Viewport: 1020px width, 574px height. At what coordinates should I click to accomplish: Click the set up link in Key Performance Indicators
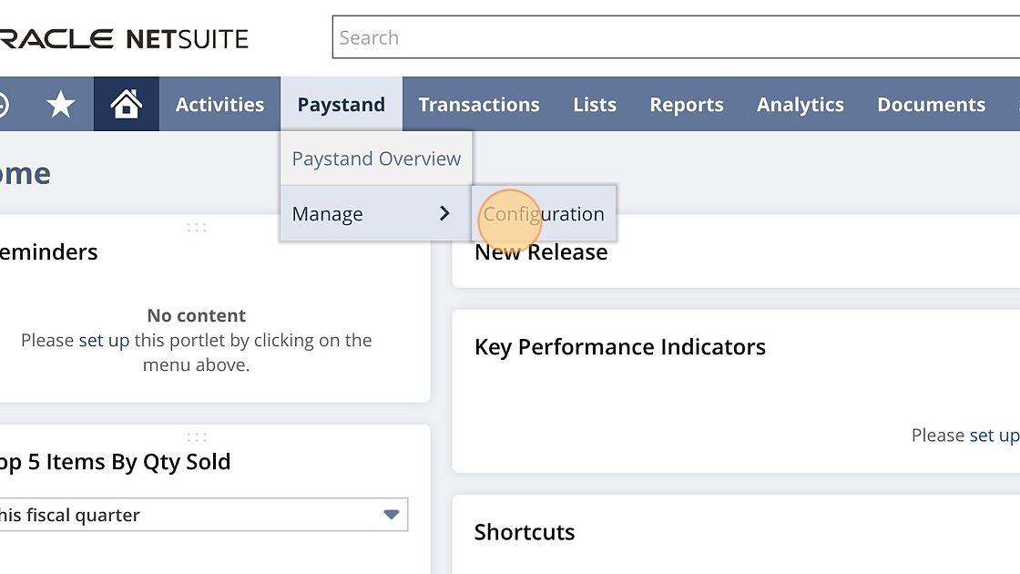point(994,436)
